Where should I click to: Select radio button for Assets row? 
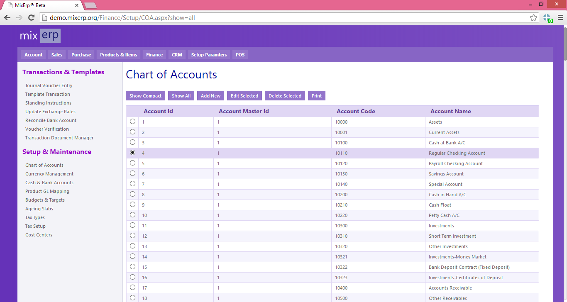132,122
